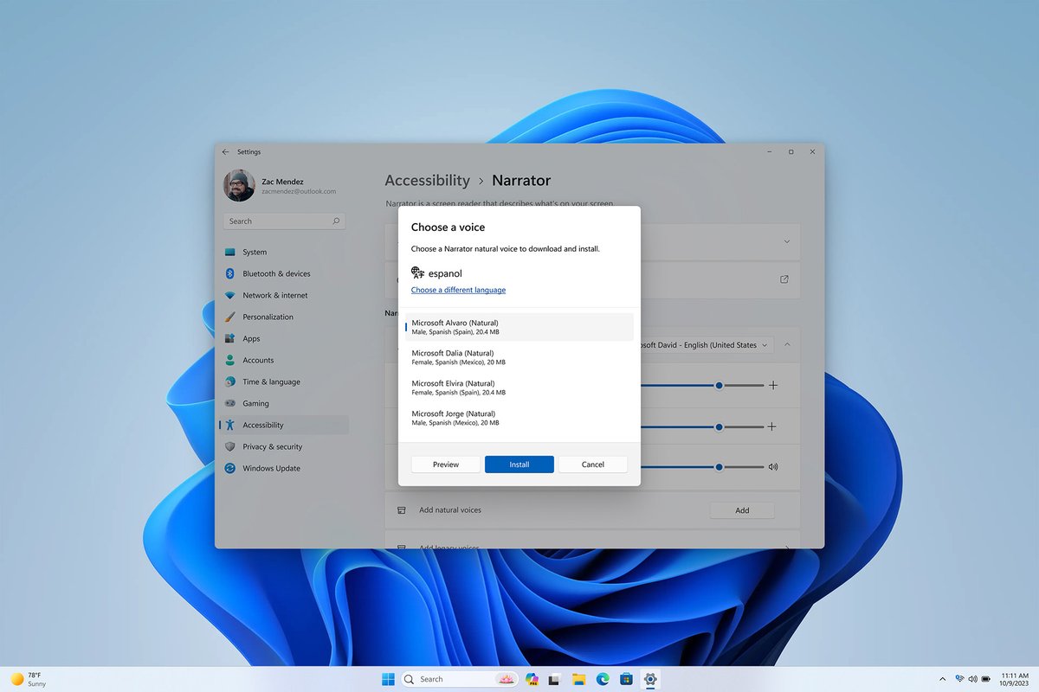This screenshot has width=1039, height=692.
Task: Open Windows Update from the sidebar
Action: [230, 468]
